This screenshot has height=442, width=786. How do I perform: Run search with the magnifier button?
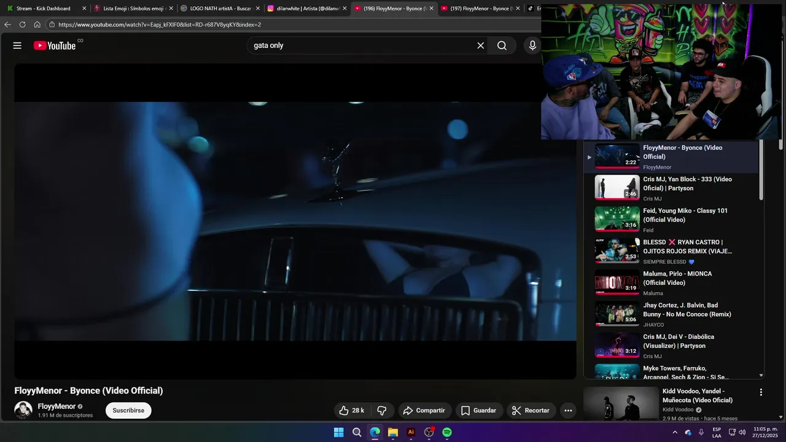point(502,45)
